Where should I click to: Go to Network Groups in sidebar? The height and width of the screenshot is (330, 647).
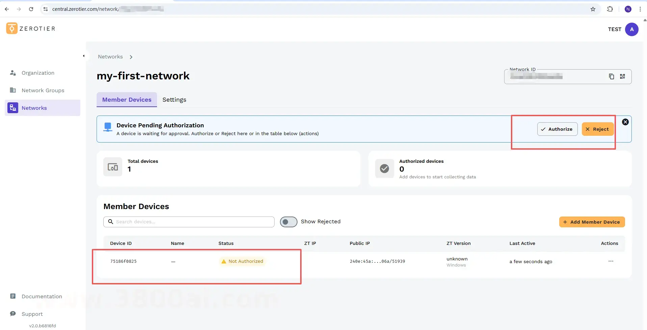(x=43, y=91)
